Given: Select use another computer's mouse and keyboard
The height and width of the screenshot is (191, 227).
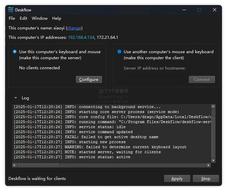Looking at the screenshot, I should (119, 52).
